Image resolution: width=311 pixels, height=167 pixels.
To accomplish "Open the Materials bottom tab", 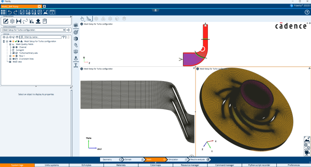I will (x=121, y=165).
